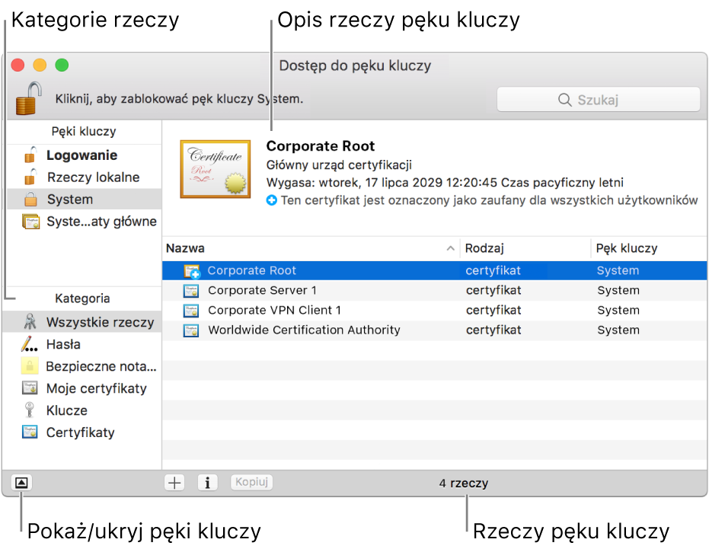Show Wszystkie rzeczy category

tap(99, 322)
